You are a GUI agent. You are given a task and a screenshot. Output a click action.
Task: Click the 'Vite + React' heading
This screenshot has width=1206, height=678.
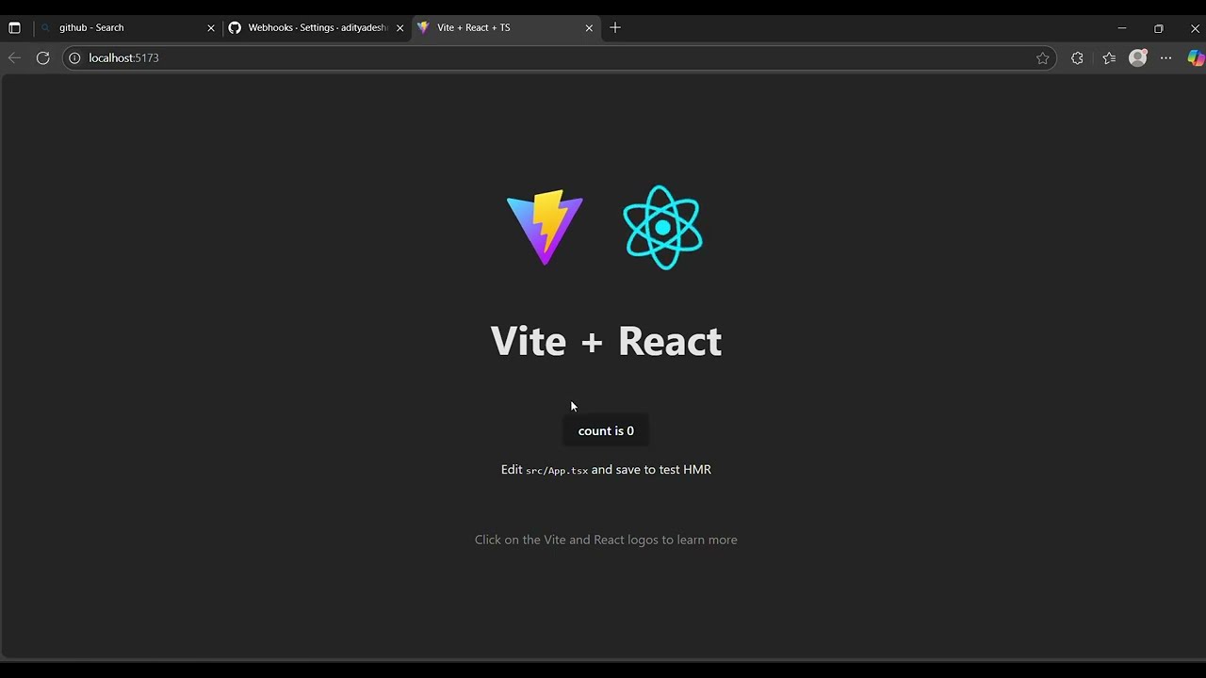point(606,341)
